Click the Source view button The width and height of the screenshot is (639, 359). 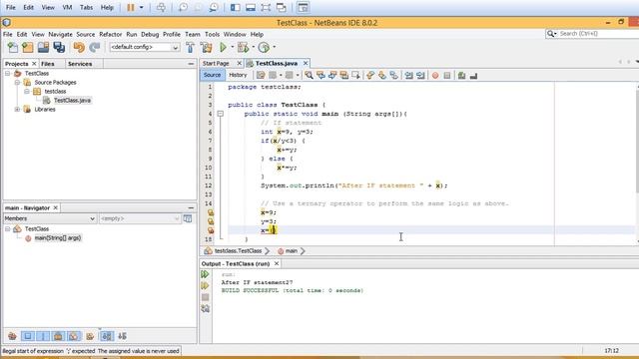click(212, 75)
